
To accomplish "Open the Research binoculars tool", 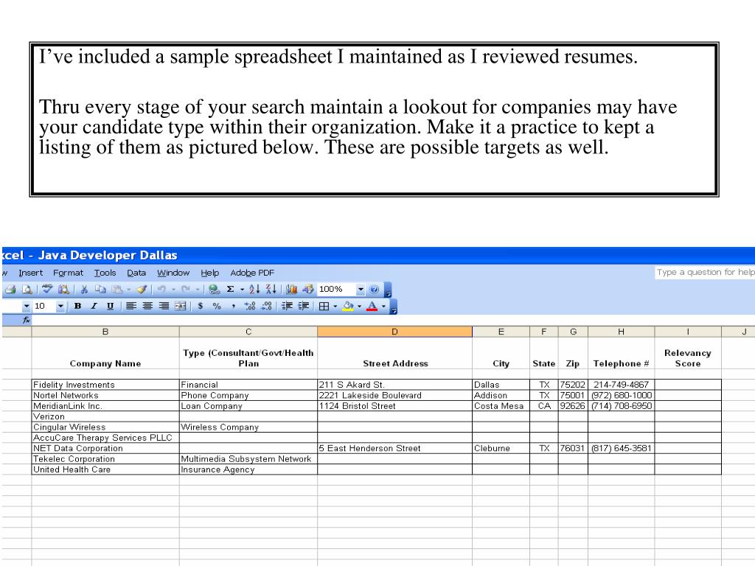I will coord(63,289).
